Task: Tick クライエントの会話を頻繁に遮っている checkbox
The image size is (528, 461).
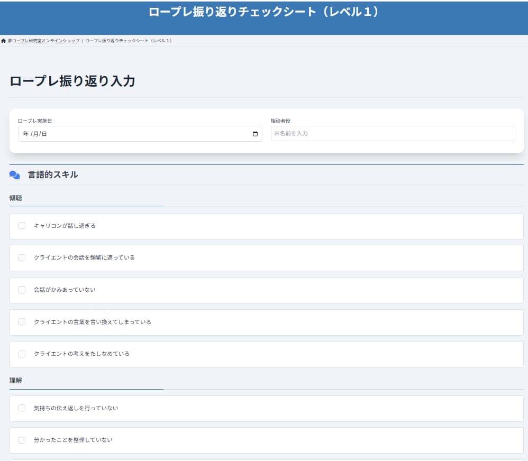Action: click(22, 257)
